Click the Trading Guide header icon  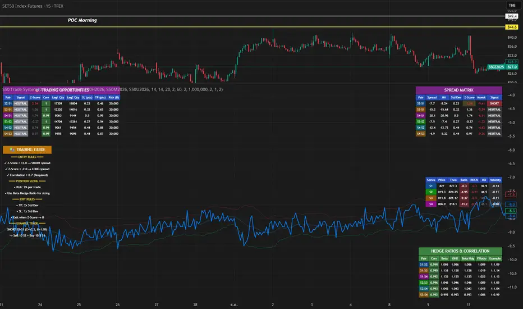point(13,149)
